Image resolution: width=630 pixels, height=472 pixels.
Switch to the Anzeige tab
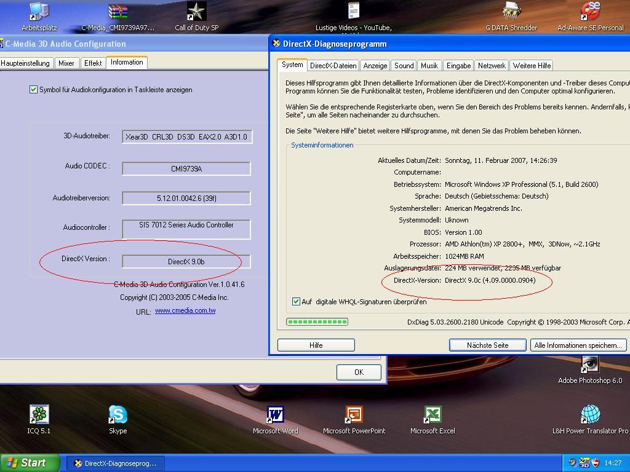375,65
